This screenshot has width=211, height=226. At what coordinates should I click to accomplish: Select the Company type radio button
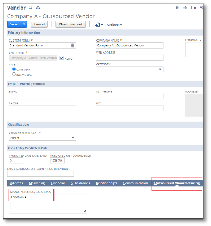pyautogui.click(x=14, y=69)
